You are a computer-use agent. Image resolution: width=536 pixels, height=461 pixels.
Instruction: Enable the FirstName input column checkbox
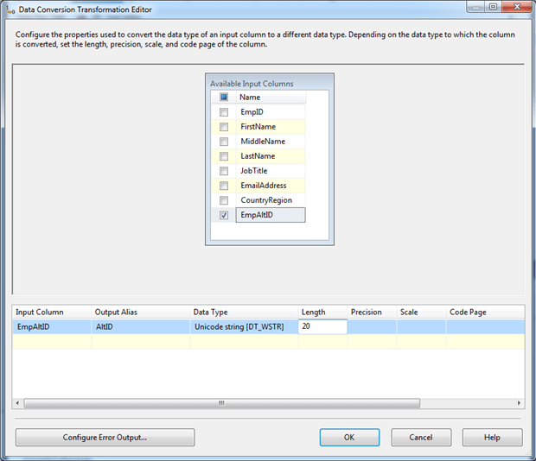click(x=224, y=127)
